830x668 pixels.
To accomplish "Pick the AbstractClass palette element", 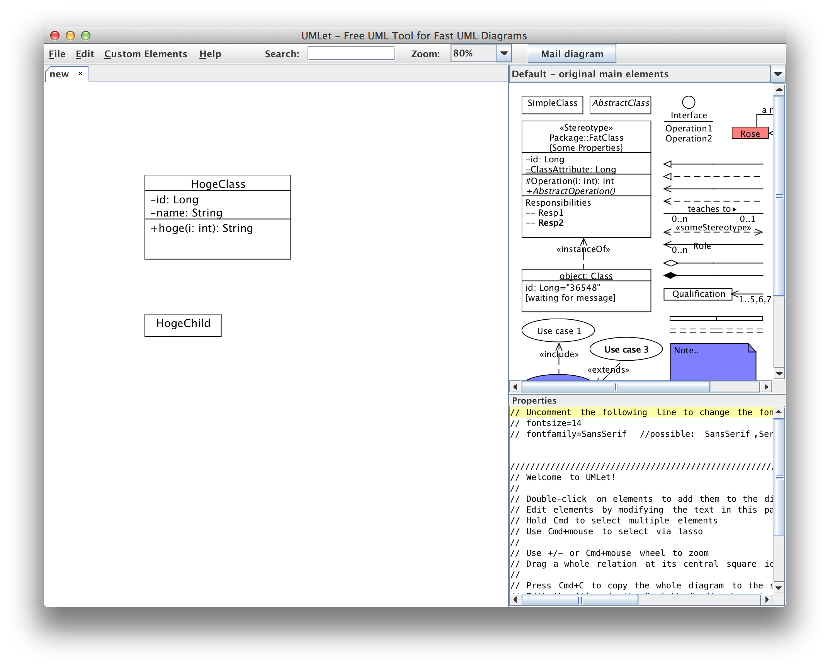I will [620, 105].
